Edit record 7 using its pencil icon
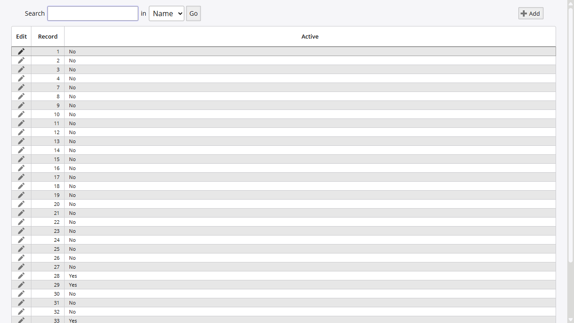This screenshot has width=574, height=323. [x=21, y=87]
